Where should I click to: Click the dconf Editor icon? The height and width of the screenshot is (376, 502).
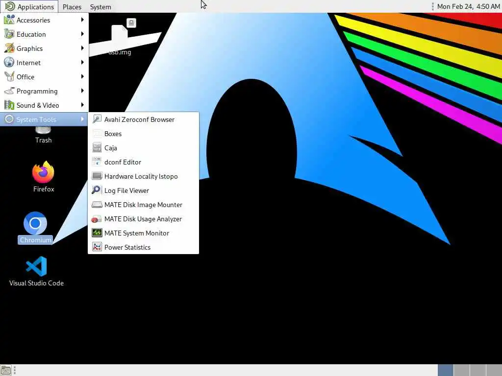tap(97, 162)
